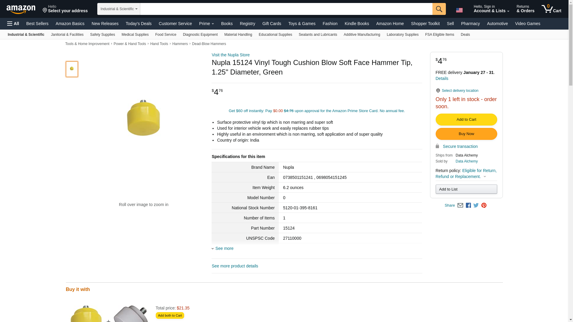Select the yellow hammer tip thumbnail
573x322 pixels.
click(x=72, y=69)
